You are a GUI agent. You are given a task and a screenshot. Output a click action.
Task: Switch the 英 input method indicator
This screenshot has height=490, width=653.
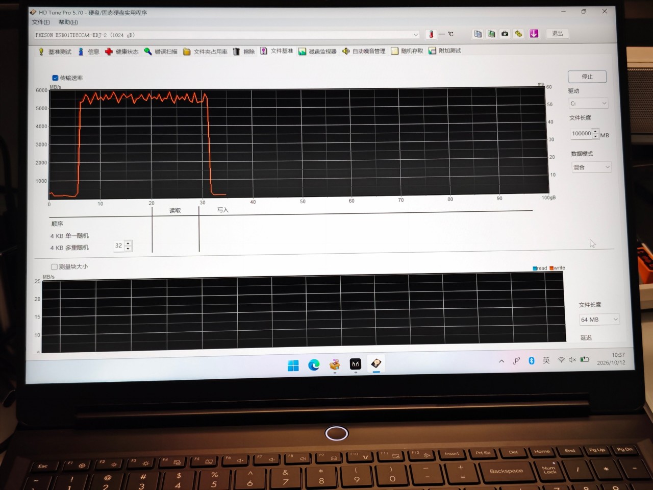coord(546,360)
